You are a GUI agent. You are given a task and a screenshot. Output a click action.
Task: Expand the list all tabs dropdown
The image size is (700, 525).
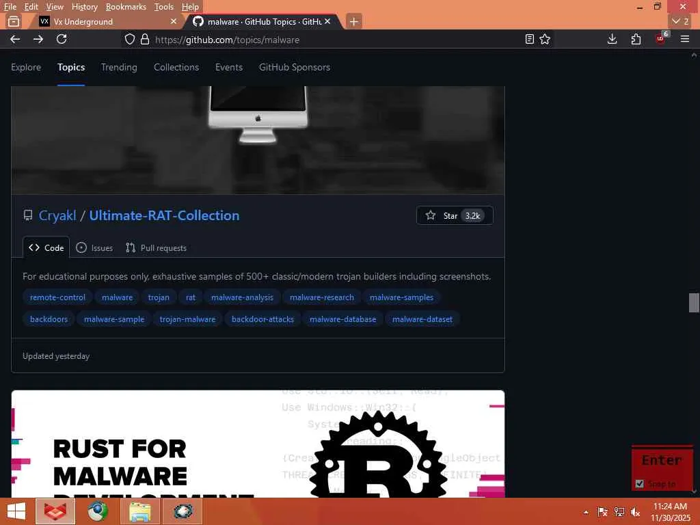point(680,21)
